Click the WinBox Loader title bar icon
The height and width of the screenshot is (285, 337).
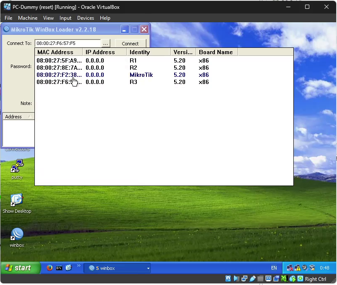(6, 29)
